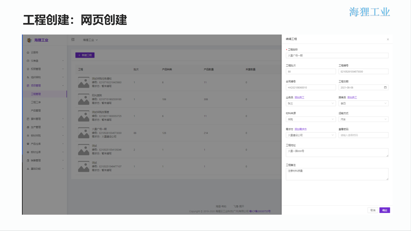This screenshot has height=231, width=411.
Task: Focus the 工程地址 text area
Action: point(337,153)
